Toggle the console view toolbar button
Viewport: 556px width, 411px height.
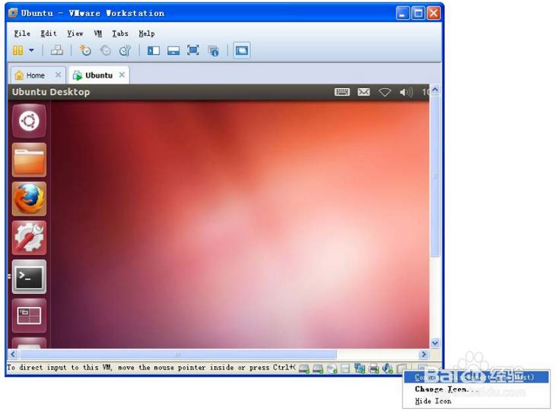pos(241,51)
